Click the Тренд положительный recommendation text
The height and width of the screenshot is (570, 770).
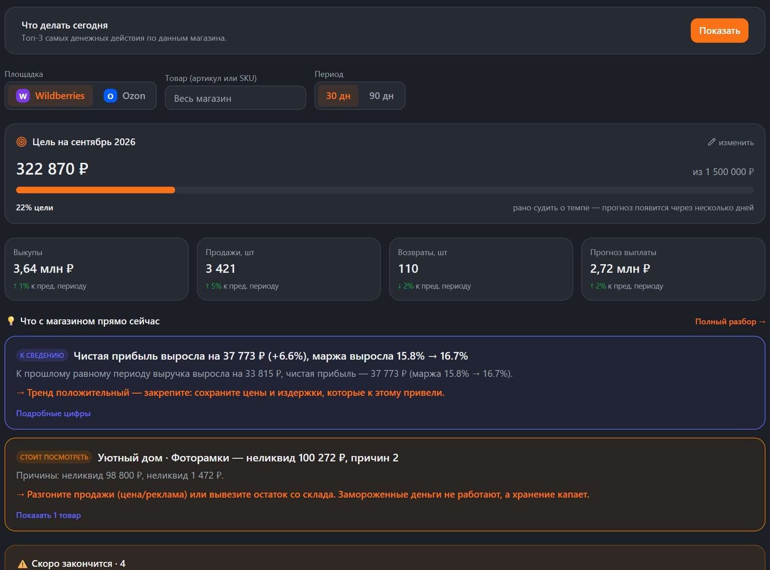point(230,393)
